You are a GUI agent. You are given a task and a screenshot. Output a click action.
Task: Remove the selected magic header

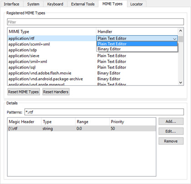point(171,141)
